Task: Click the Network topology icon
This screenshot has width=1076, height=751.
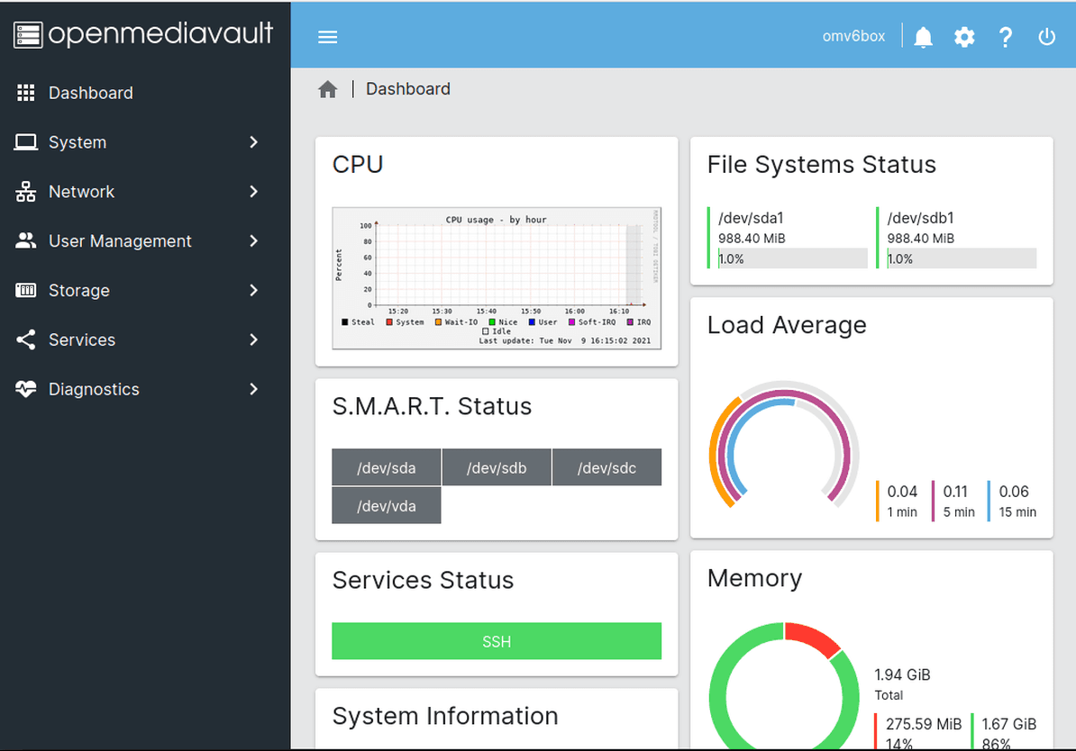Action: click(26, 191)
